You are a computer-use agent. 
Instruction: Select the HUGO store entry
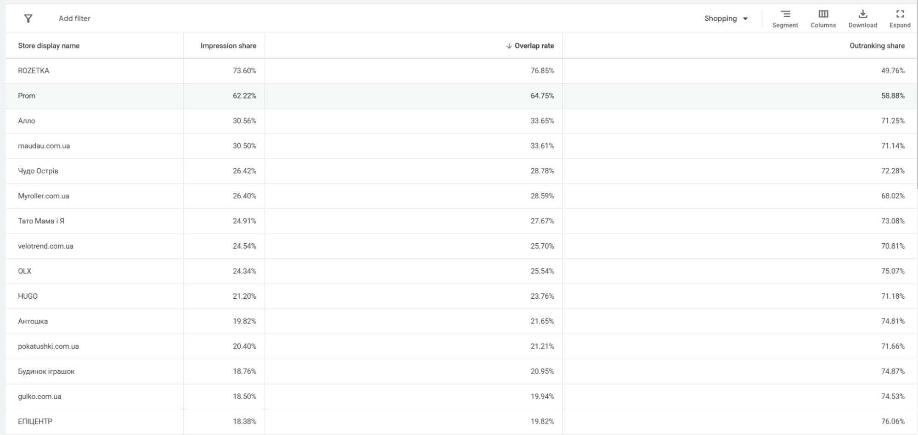[x=28, y=296]
